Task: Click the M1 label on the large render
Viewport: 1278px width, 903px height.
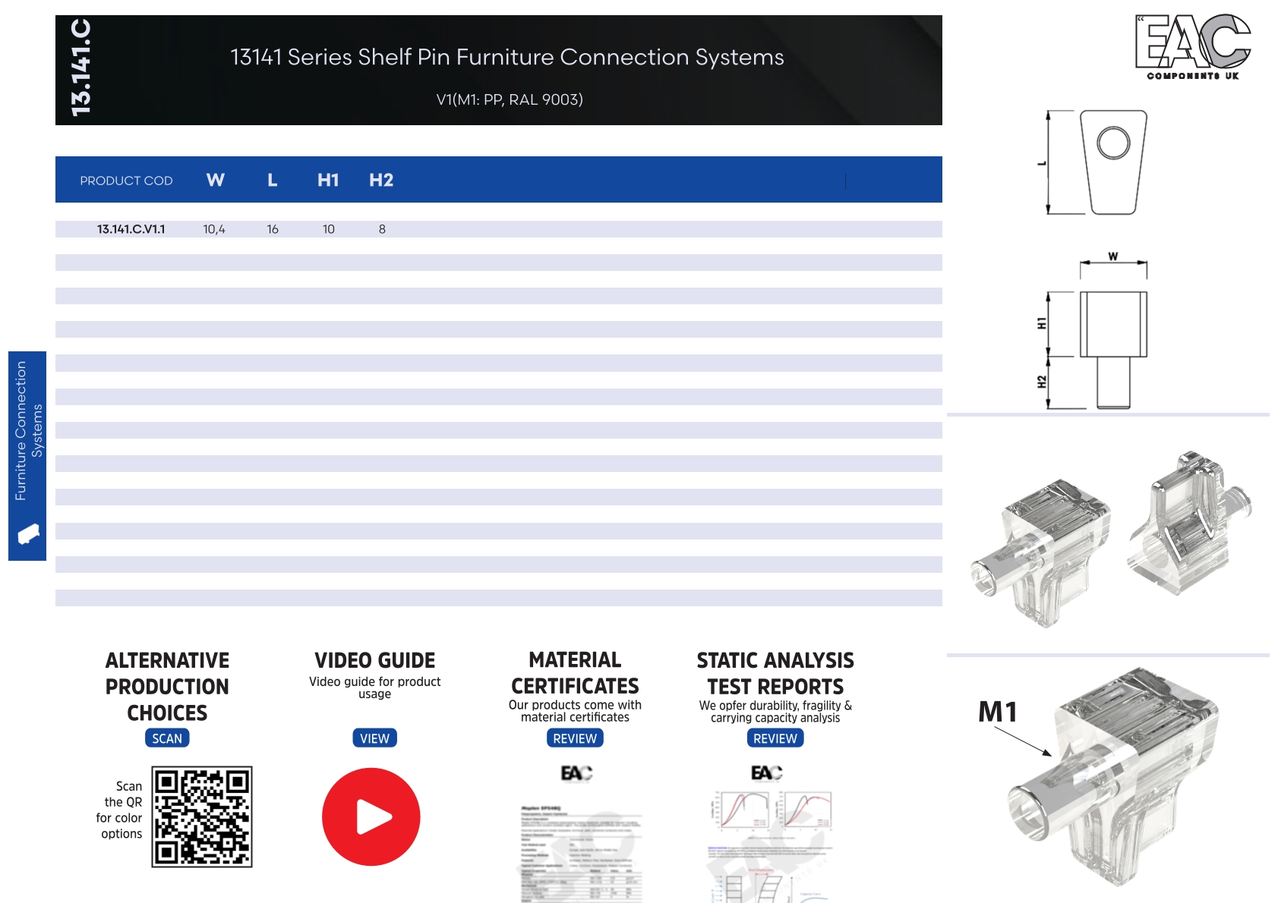Action: click(x=997, y=712)
